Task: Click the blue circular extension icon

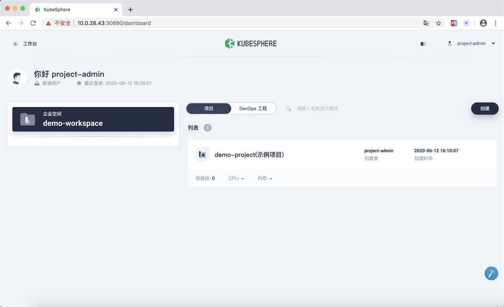Action: (x=466, y=23)
